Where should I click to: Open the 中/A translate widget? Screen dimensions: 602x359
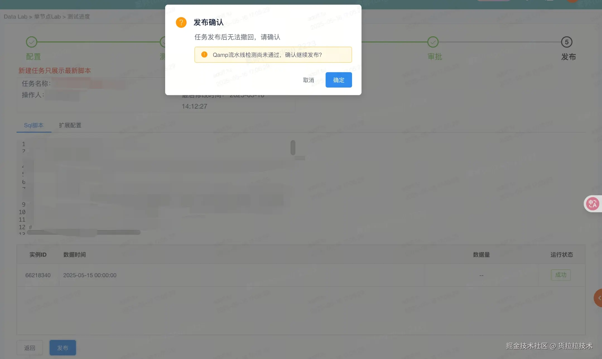click(593, 204)
